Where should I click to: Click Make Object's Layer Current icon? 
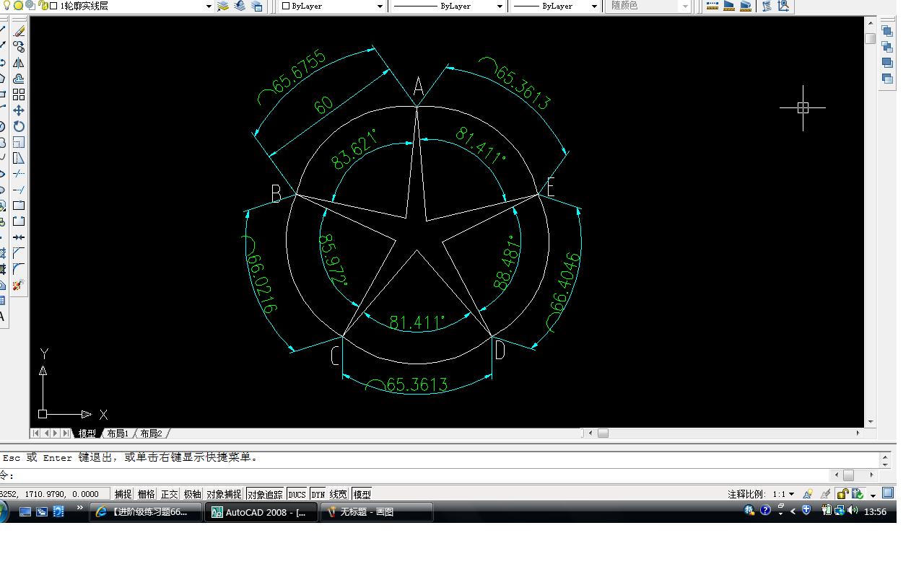223,6
